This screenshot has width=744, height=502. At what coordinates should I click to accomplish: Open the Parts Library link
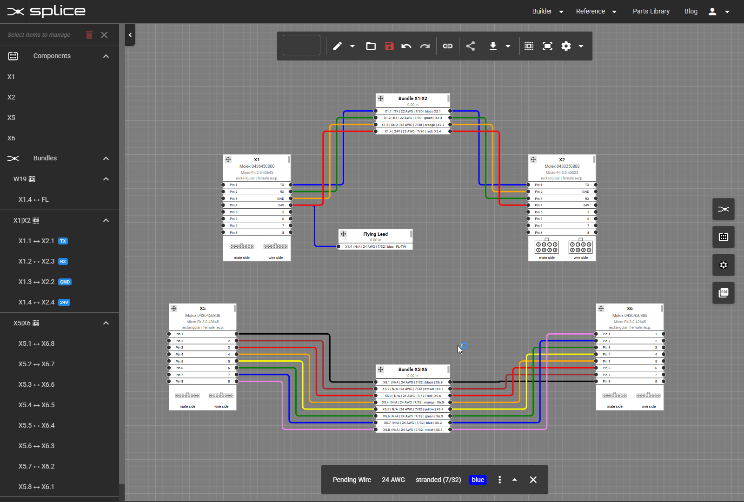(x=651, y=11)
